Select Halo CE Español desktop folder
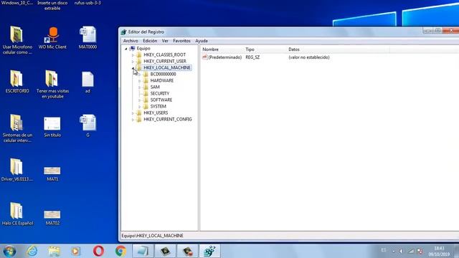Screen dimensions: 459x258 [x=17, y=214]
